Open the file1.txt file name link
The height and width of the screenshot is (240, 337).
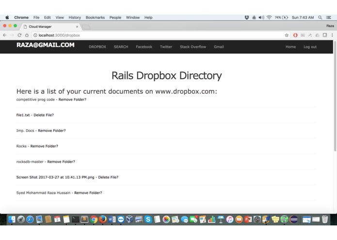tap(23, 115)
